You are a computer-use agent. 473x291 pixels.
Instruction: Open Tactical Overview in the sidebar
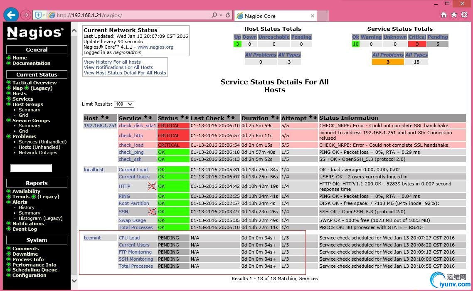[x=34, y=83]
